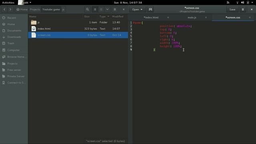
Task: Go forward in Files window
Action: (10, 10)
